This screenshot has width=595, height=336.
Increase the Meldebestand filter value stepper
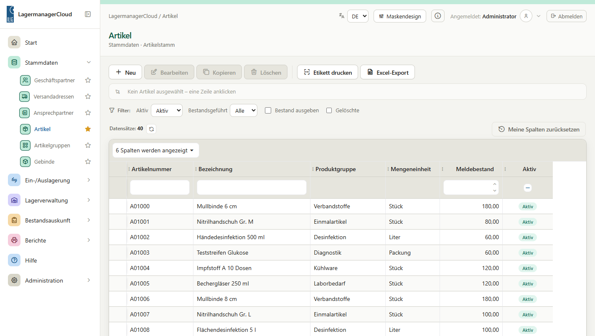(x=495, y=184)
